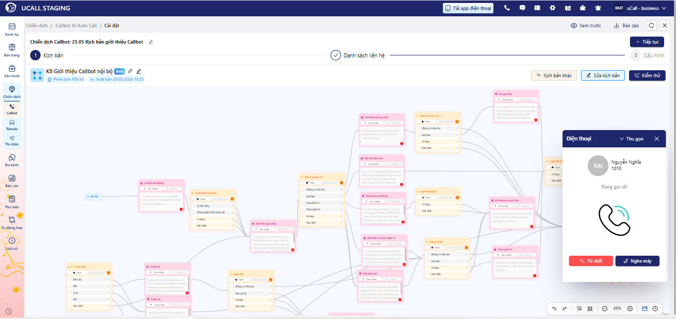Zoom out the flow canvas
676x319 pixels.
[x=605, y=308]
